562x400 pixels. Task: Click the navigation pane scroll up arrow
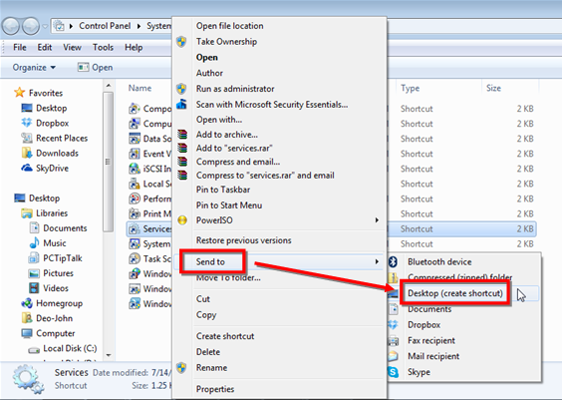(109, 86)
